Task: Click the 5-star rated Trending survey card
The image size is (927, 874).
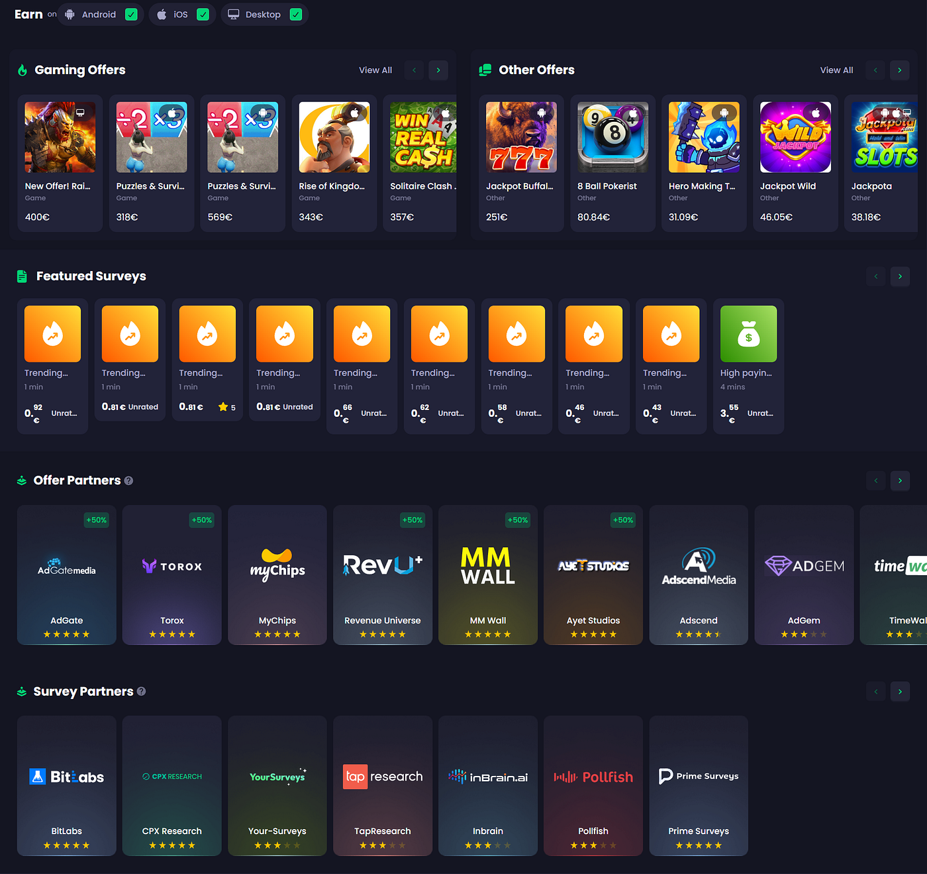Action: point(207,366)
